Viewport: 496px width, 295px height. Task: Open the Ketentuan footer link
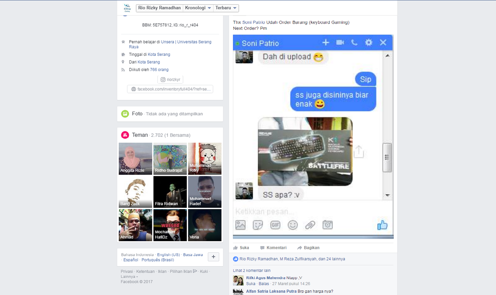tap(145, 271)
